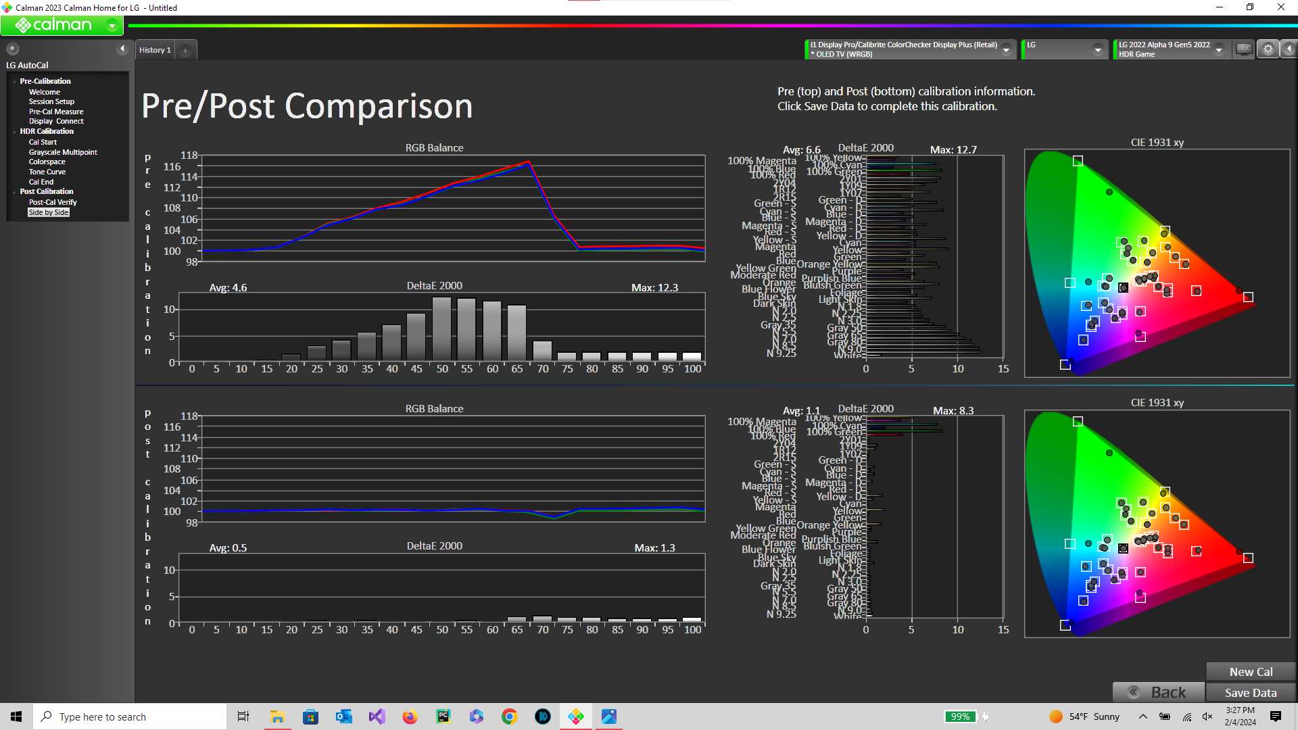1298x730 pixels.
Task: Click the DDC monitor control icon
Action: 1244,49
